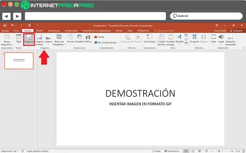Insert a Gráfico chart

coord(88,39)
